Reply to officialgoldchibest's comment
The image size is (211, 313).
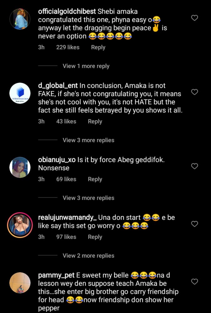point(98,47)
